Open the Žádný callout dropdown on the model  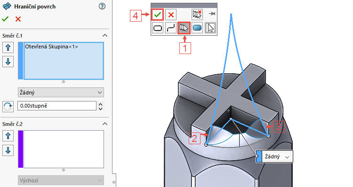pyautogui.click(x=277, y=156)
